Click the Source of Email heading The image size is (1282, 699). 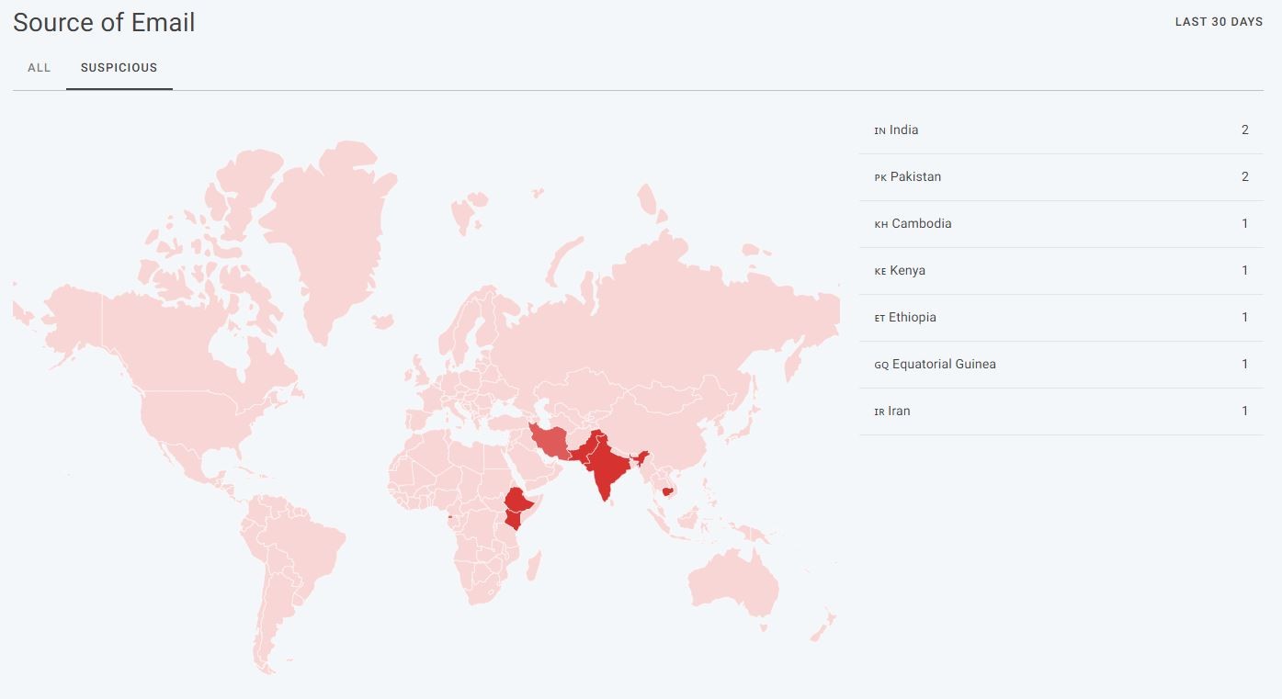pyautogui.click(x=104, y=23)
